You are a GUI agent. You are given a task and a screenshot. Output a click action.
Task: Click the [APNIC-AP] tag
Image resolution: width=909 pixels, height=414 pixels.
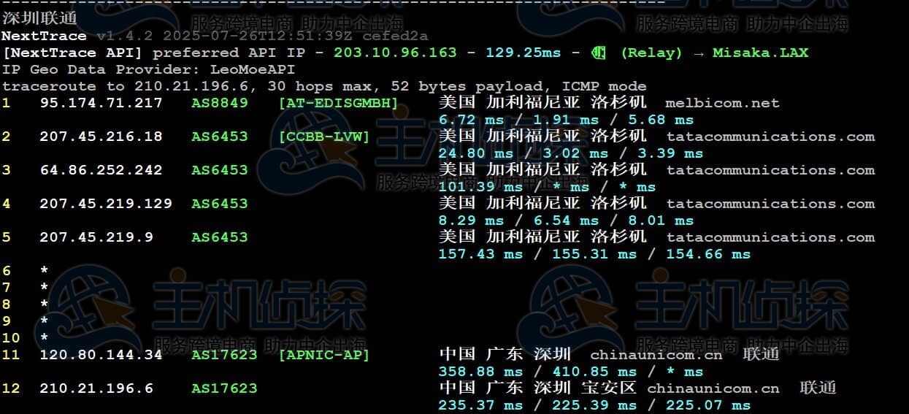(324, 355)
